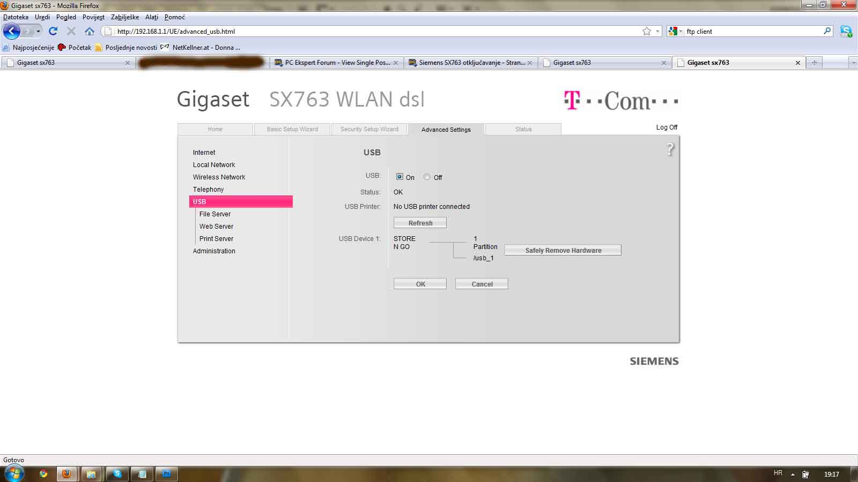
Task: Open Internet settings in the sidebar
Action: [x=204, y=153]
